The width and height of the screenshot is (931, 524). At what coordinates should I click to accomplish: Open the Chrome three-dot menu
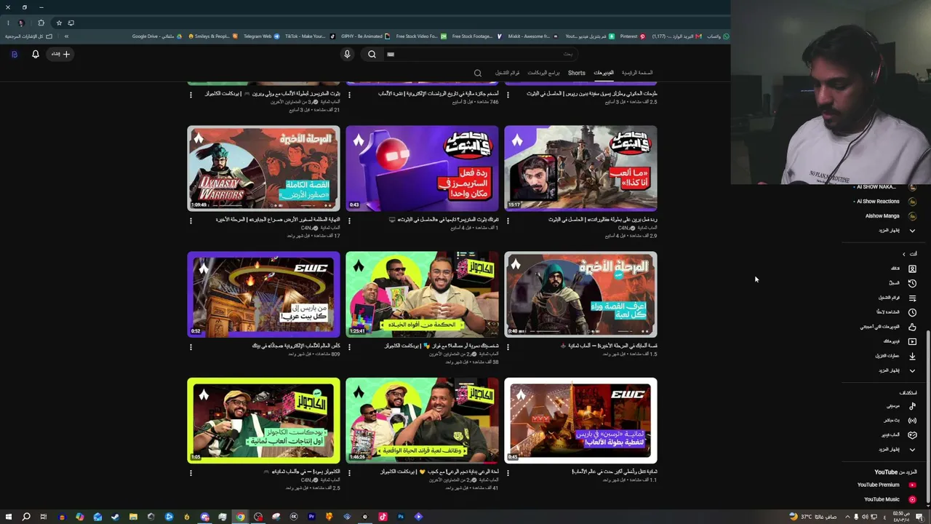point(7,23)
